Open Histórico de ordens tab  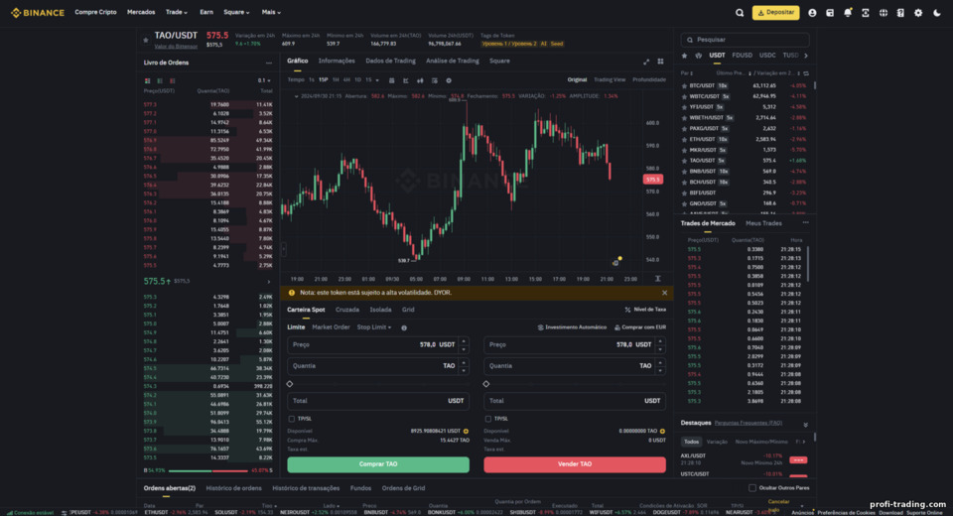tap(233, 488)
